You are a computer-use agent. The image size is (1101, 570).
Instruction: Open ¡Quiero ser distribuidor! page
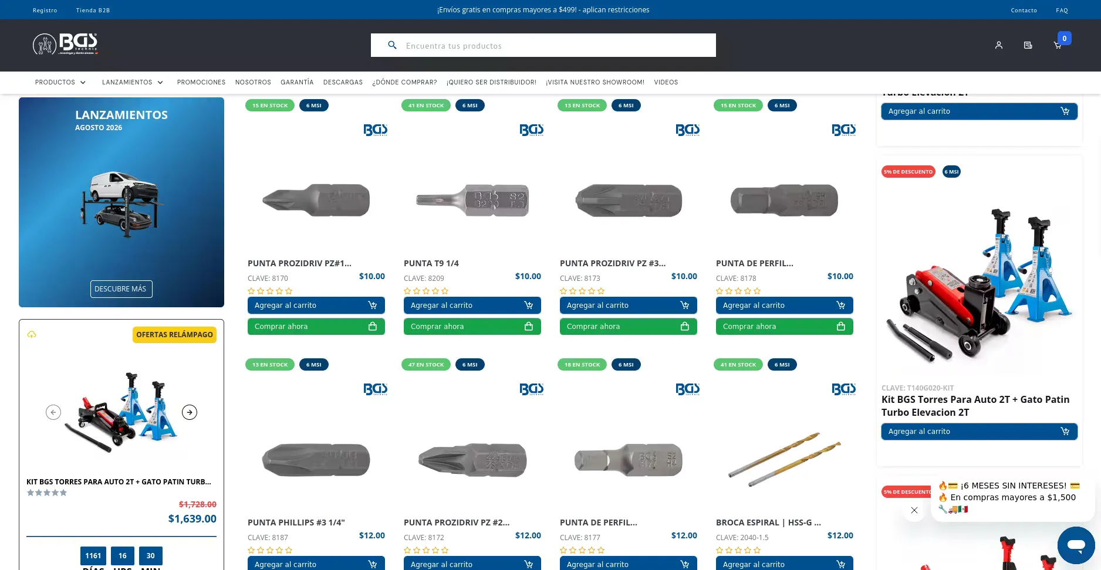pos(491,82)
